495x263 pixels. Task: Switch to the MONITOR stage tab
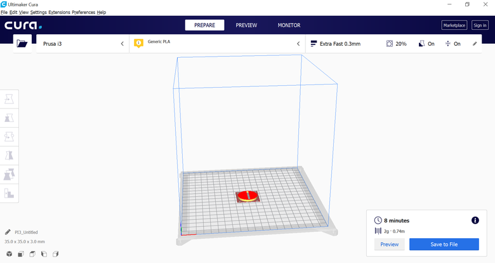tap(289, 25)
